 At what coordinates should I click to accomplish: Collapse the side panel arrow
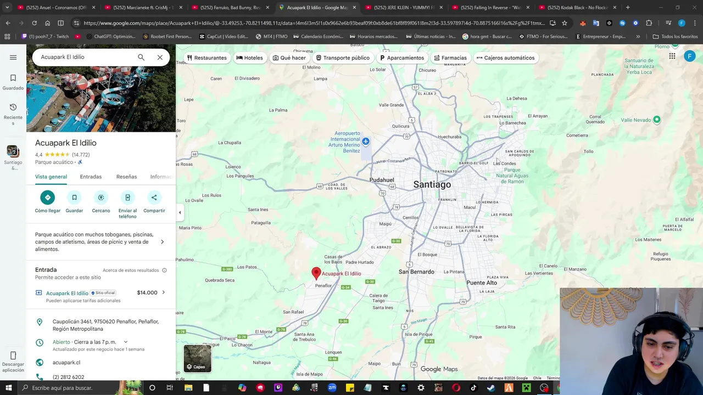pos(180,212)
